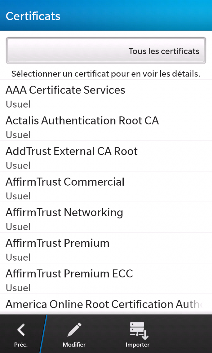Click Usuel under AffirmTrust Networking

18,227
